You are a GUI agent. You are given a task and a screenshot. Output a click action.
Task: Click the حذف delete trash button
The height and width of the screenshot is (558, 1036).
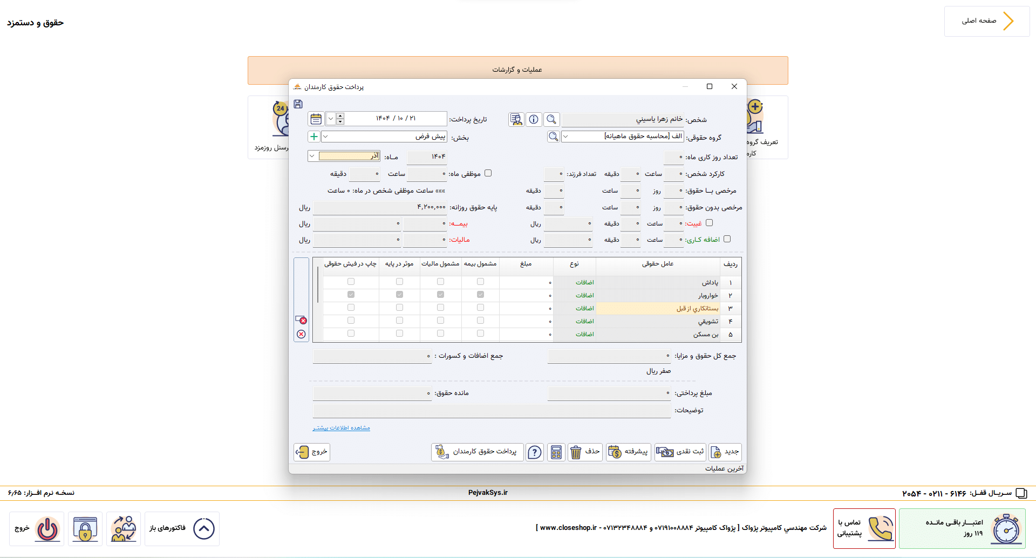[x=585, y=452]
